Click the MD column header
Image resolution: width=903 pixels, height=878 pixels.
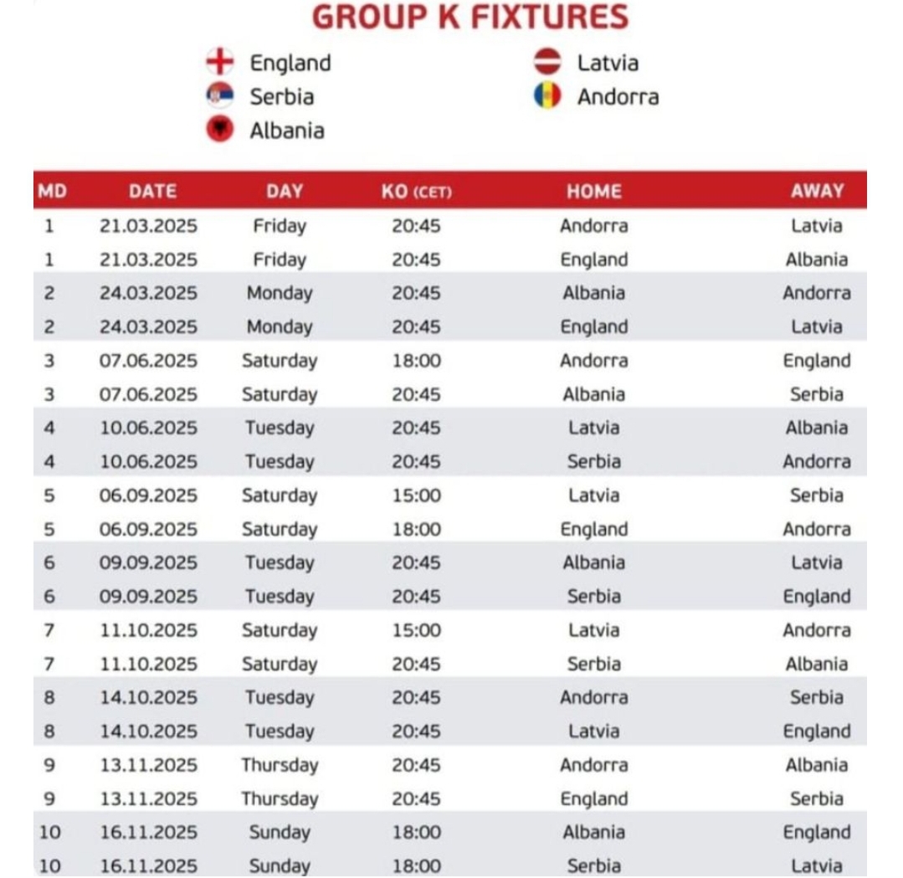[x=51, y=191]
